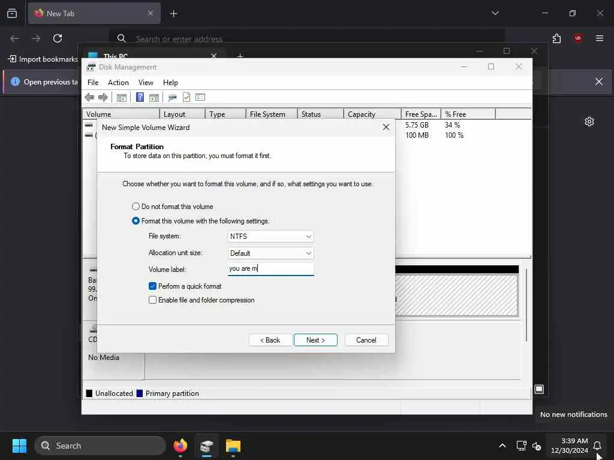Switch to the New Tab Firefox tab
The width and height of the screenshot is (614, 460).
click(x=94, y=13)
